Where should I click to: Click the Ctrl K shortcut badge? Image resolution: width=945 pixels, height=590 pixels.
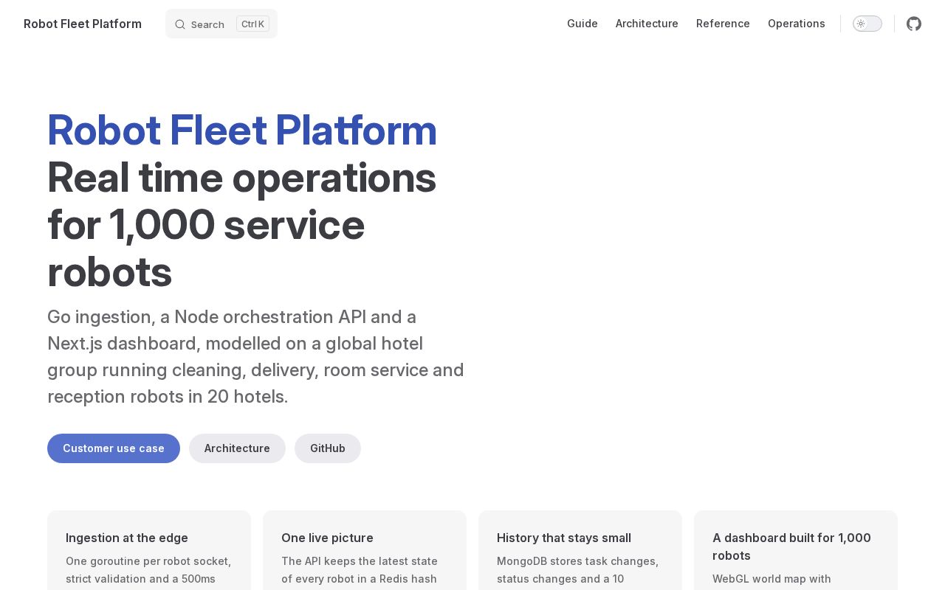[x=252, y=24]
